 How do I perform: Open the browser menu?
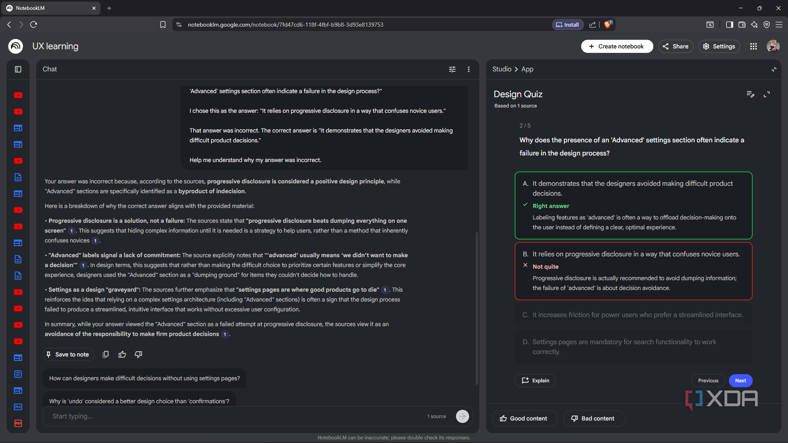pyautogui.click(x=780, y=24)
